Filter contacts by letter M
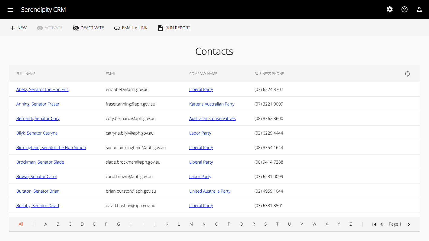 click(191, 224)
